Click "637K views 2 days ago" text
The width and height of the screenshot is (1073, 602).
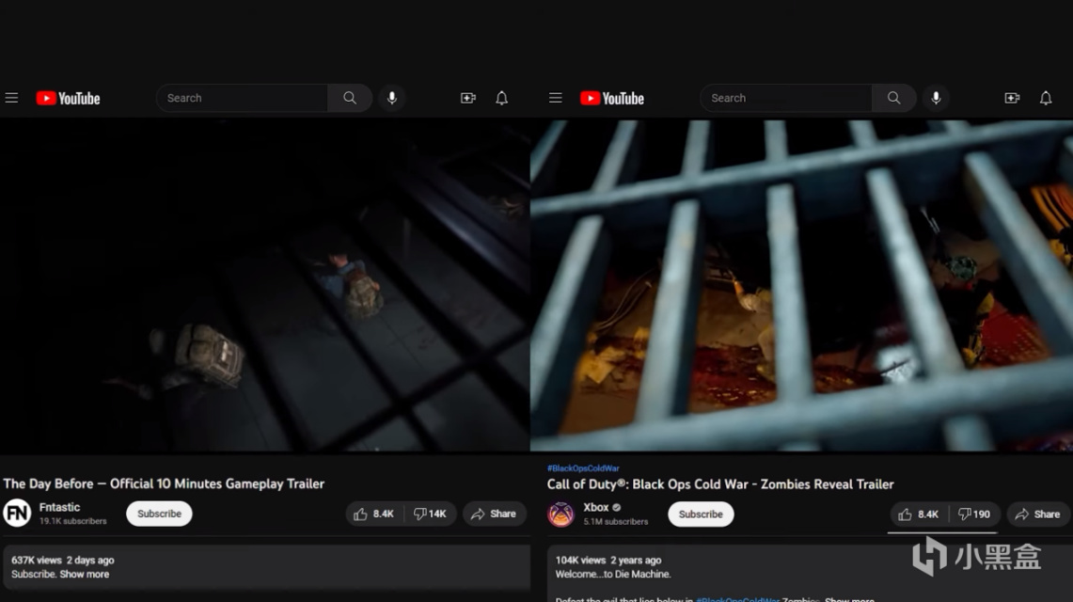(62, 560)
